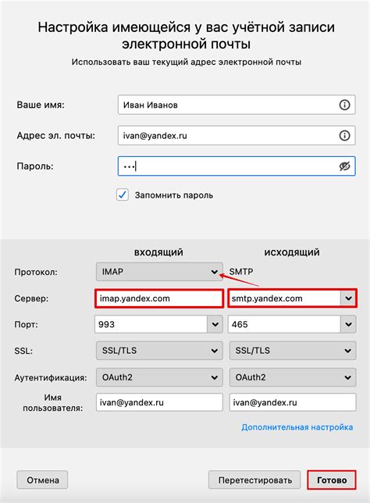Image resolution: width=370 pixels, height=503 pixels.
Task: Click the info icon in the email address field
Action: coord(344,135)
